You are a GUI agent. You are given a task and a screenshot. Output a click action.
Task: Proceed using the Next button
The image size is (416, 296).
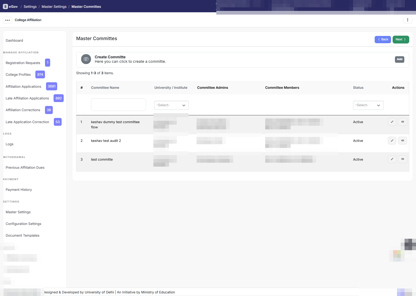coord(401,40)
